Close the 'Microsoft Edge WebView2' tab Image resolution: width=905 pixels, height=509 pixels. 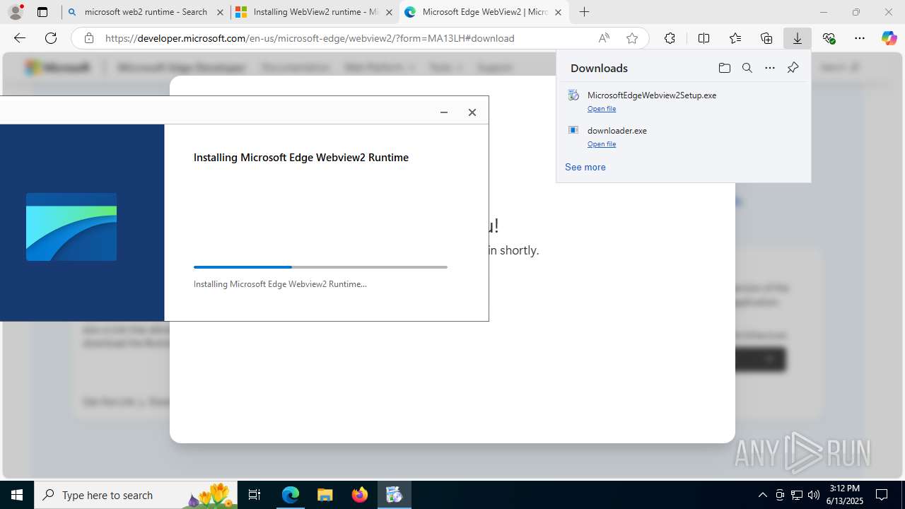558,12
